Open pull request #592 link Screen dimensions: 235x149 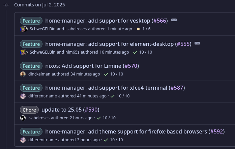click(x=216, y=131)
